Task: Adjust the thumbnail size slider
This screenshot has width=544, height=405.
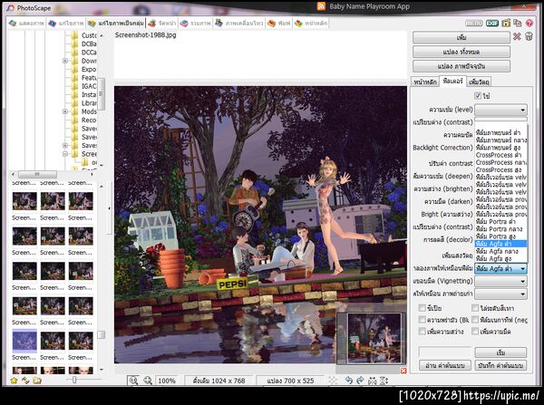Action: (x=74, y=381)
